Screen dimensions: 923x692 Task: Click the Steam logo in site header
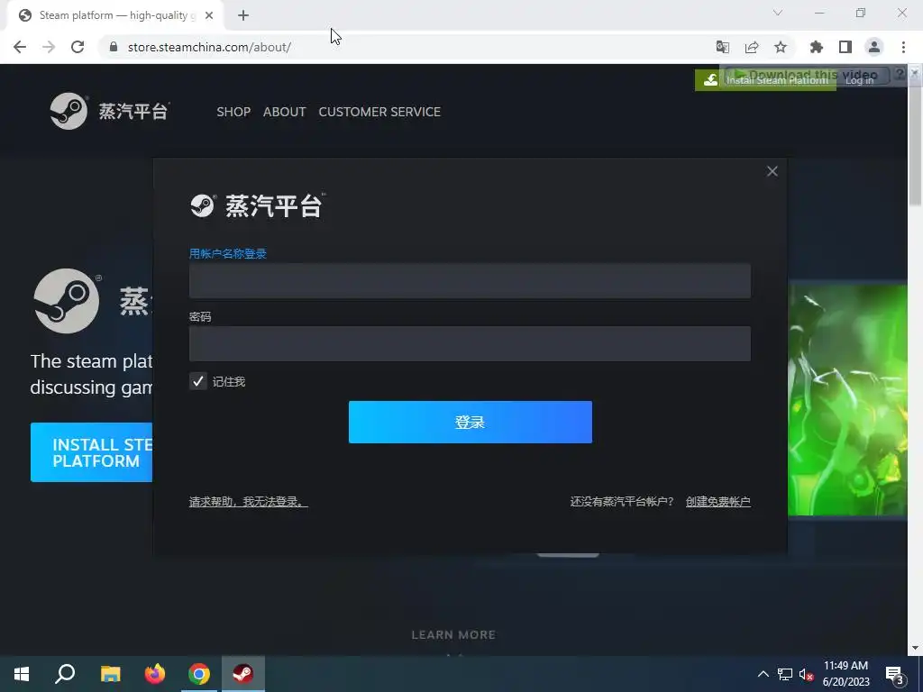pyautogui.click(x=109, y=111)
